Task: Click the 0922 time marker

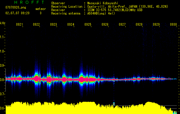Action: pos(36,25)
